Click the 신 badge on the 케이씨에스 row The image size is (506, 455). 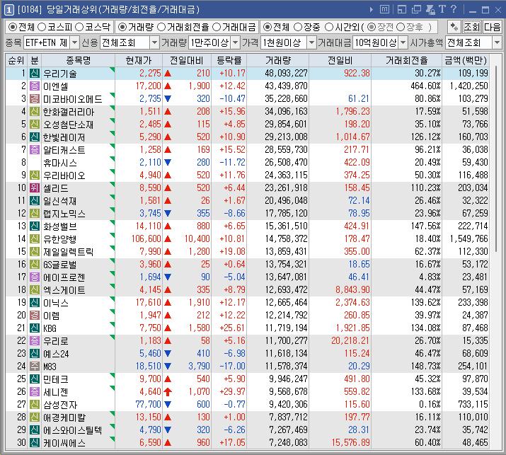(x=35, y=442)
